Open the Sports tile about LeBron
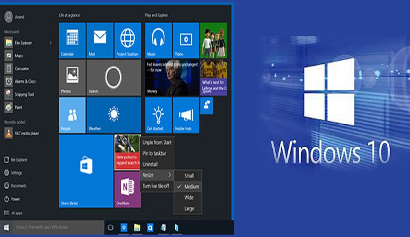Viewport: 410px width, 237px height. pos(213,78)
